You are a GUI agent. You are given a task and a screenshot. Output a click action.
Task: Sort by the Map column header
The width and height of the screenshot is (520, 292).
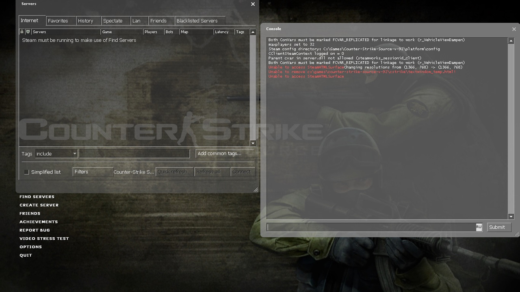[x=196, y=32]
